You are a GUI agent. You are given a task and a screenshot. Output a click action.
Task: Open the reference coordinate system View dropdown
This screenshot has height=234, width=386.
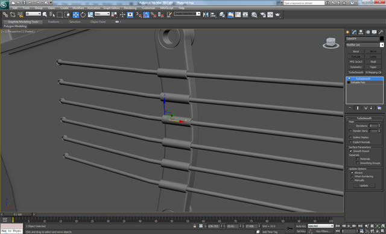point(102,14)
